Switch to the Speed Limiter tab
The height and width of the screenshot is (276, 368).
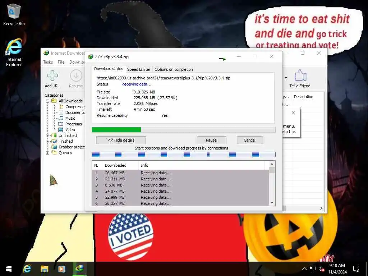pyautogui.click(x=139, y=69)
